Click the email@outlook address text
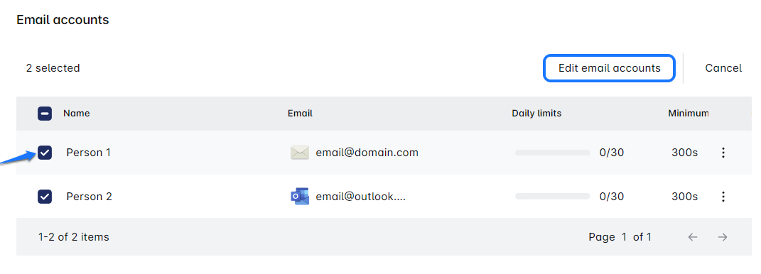Screen dimensions: 761x274 click(360, 197)
